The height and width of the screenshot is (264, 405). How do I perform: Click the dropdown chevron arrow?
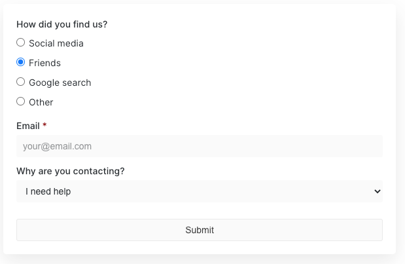point(377,191)
